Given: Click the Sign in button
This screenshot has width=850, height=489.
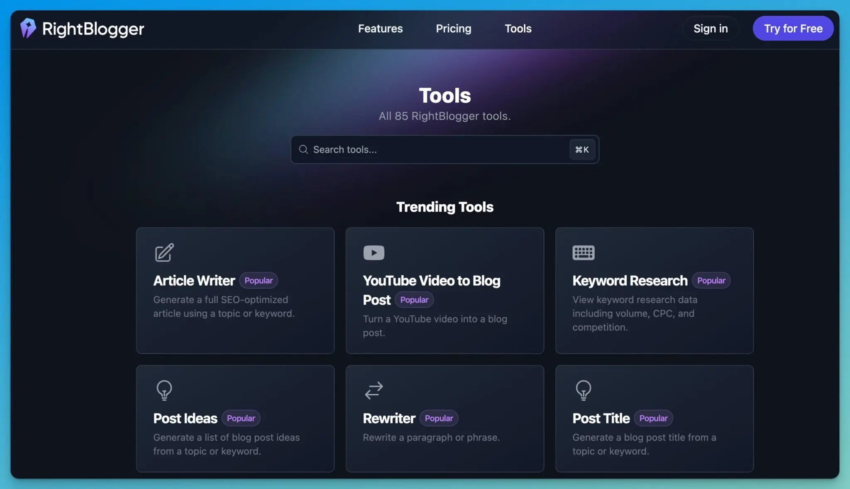Looking at the screenshot, I should pyautogui.click(x=710, y=28).
